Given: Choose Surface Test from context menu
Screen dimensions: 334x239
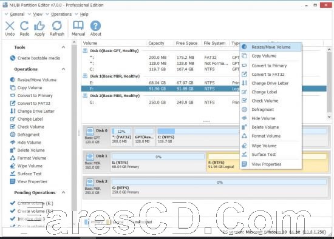Looking at the screenshot, I should tap(271, 155).
